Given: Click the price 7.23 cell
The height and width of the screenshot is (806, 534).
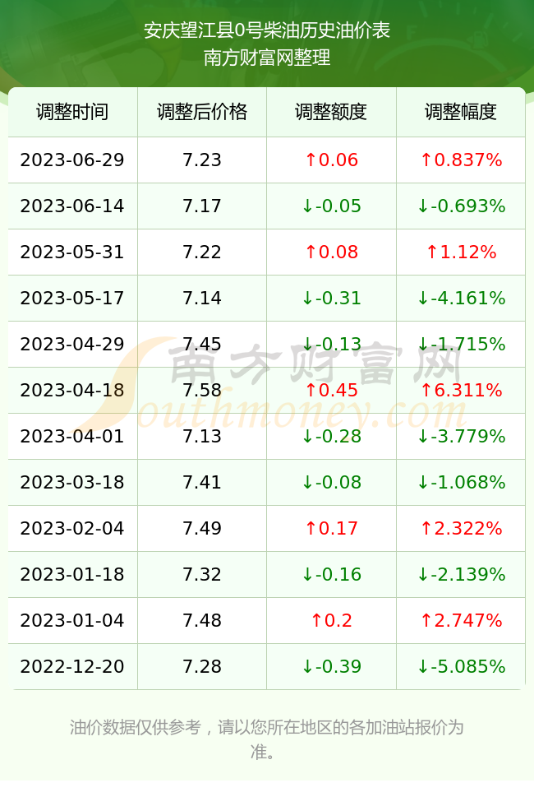Looking at the screenshot, I should 202,160.
